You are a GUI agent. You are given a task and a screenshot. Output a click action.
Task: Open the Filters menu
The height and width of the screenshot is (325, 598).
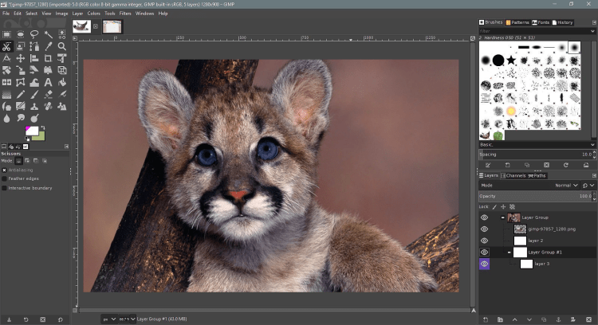point(125,14)
